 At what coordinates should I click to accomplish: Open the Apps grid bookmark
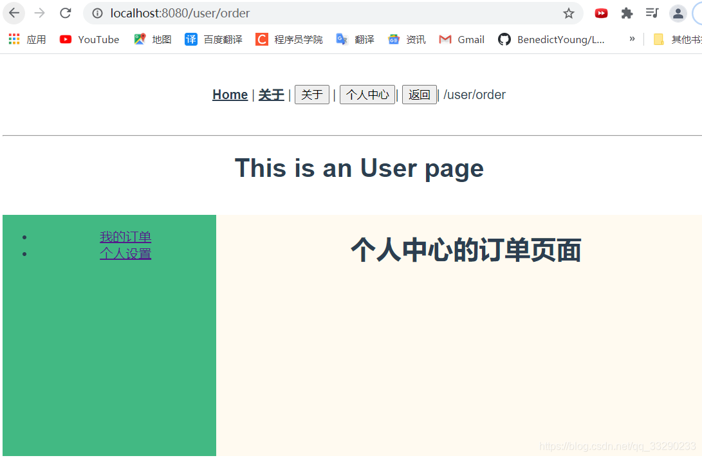[x=27, y=39]
